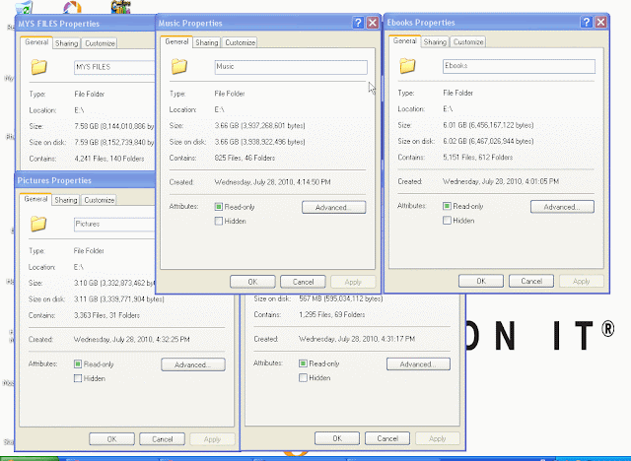
Task: Toggle Hidden checkbox in Ebooks Properties
Action: coord(447,221)
